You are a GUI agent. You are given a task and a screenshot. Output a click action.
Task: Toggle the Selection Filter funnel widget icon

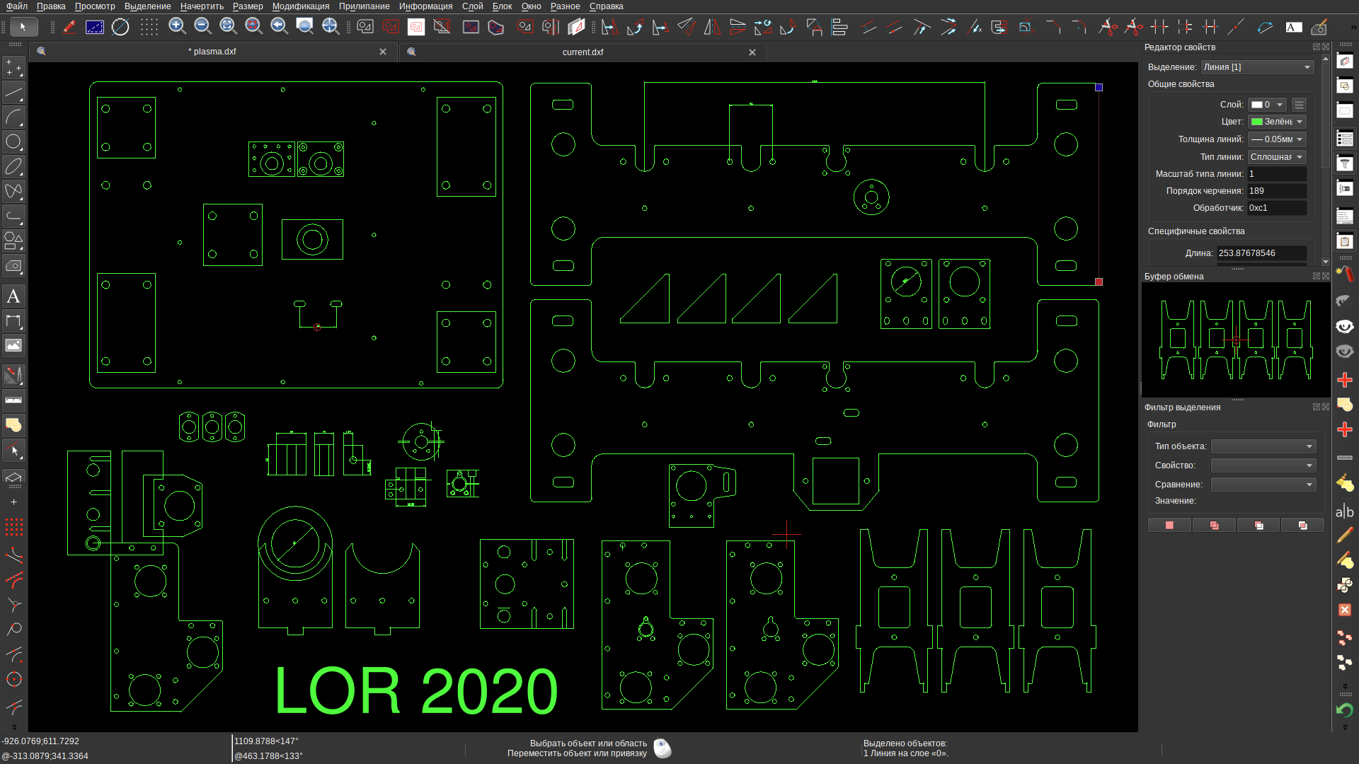pos(1345,163)
